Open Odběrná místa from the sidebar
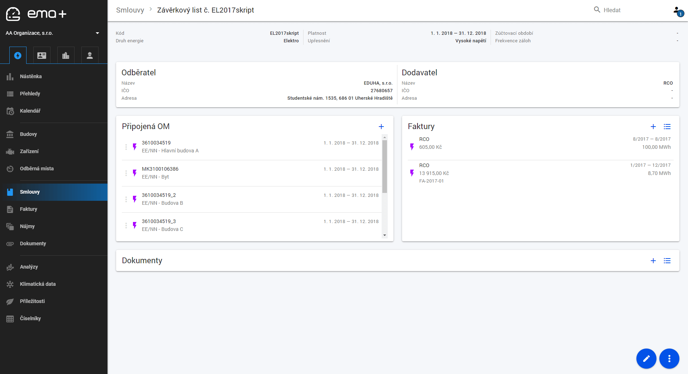This screenshot has height=374, width=688. [x=37, y=169]
